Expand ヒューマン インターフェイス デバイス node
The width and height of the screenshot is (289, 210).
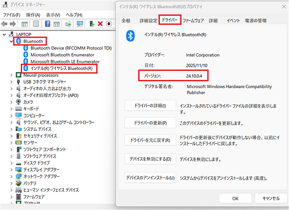tap(11, 190)
